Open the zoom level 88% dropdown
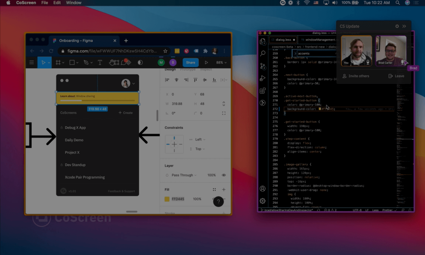425x255 pixels. 220,62
